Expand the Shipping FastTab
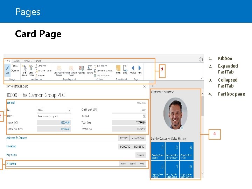252x189 pixels. 11,163
